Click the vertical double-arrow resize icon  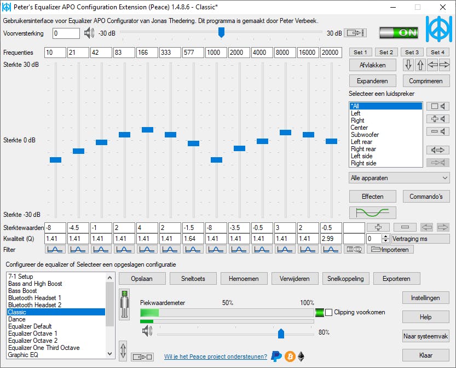coord(123,350)
